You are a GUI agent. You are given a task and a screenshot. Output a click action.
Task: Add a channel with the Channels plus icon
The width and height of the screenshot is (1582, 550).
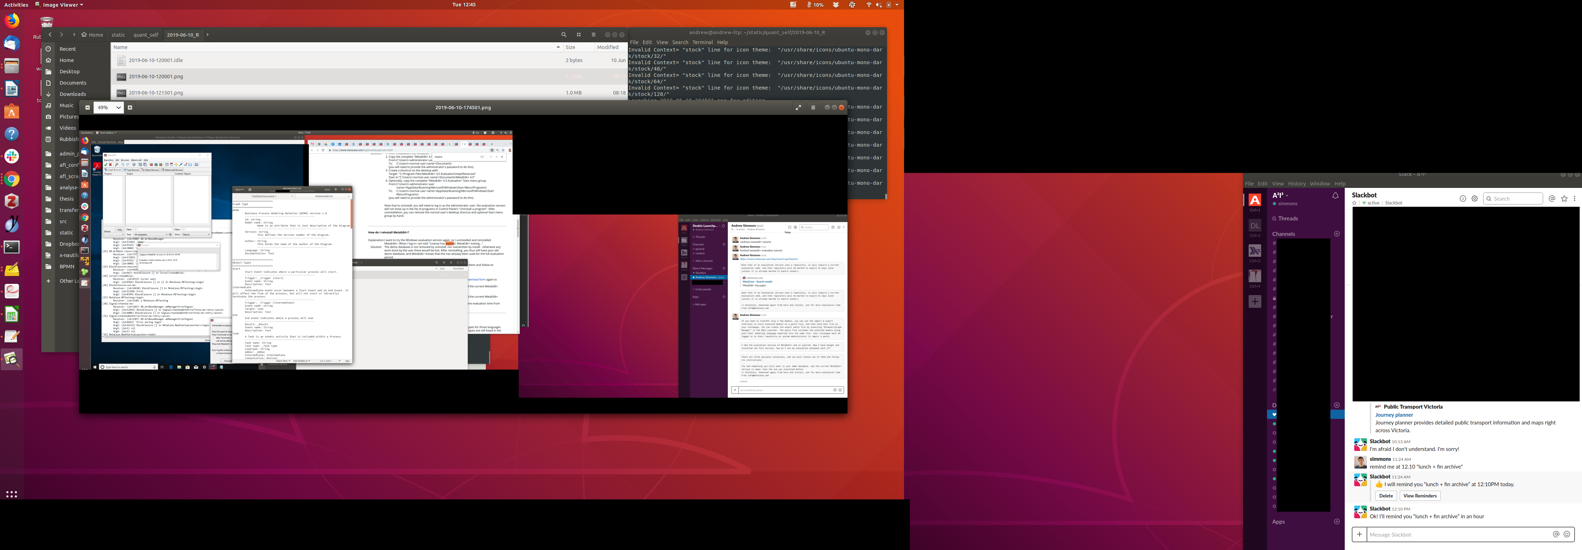pos(1337,234)
